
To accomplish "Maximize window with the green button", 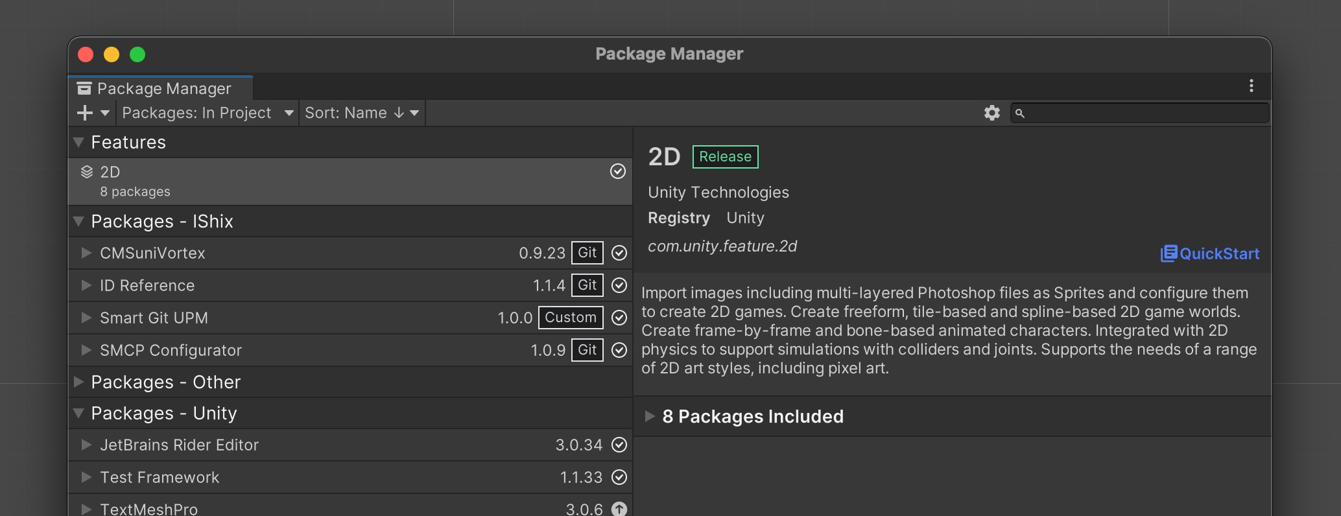I will [x=137, y=54].
